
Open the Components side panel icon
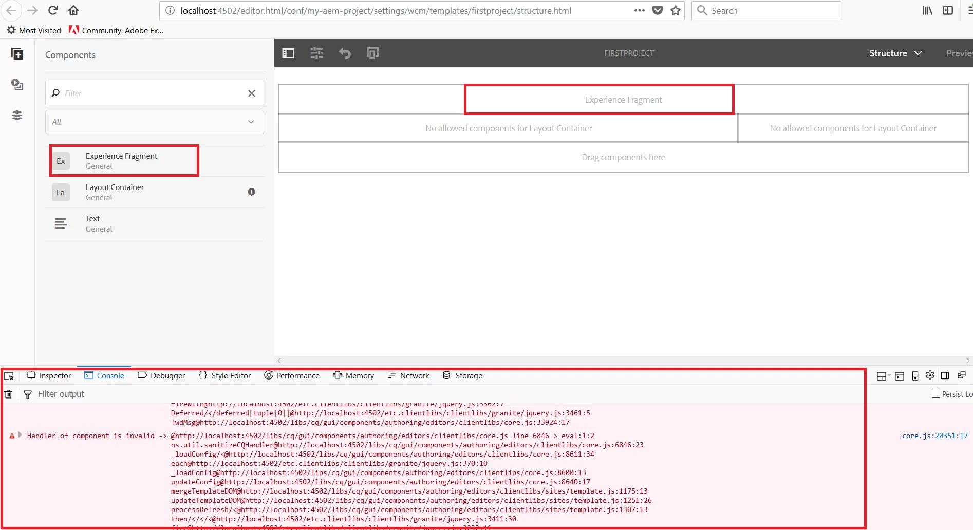click(17, 54)
